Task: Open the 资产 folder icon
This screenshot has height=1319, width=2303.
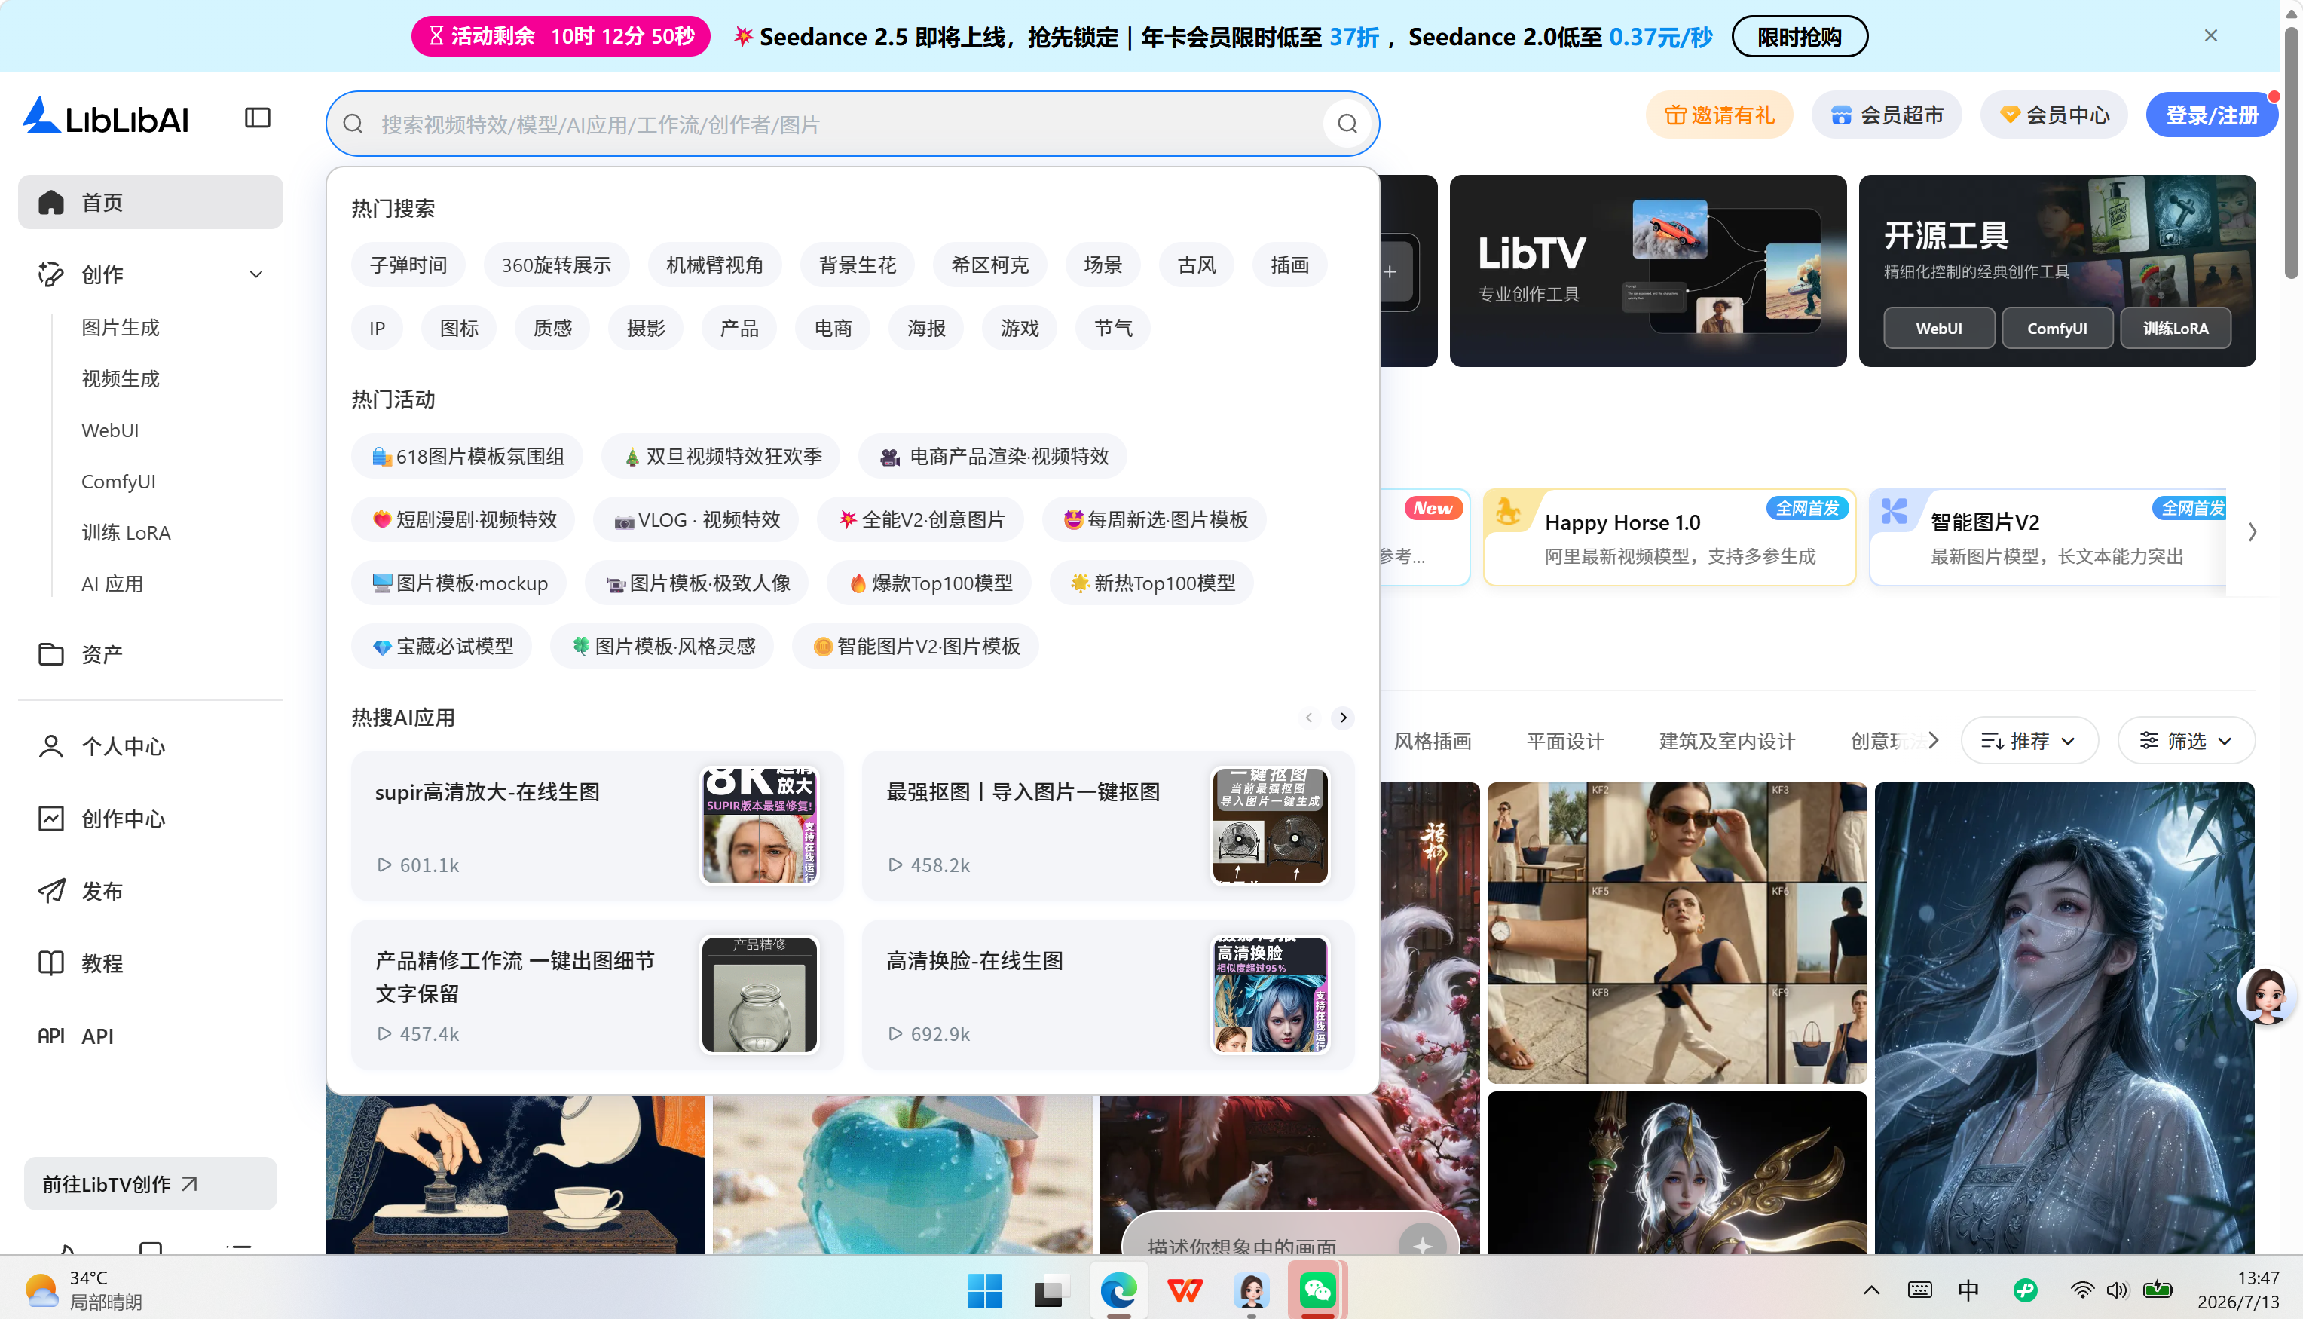Action: coord(50,653)
